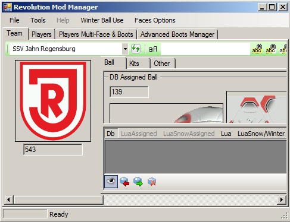Click the cube with green right arrow icon
The image size is (290, 222).
point(138,182)
